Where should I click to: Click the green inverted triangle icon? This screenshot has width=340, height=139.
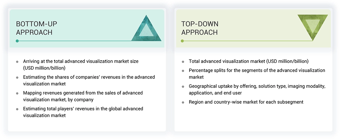pyautogui.click(x=313, y=27)
